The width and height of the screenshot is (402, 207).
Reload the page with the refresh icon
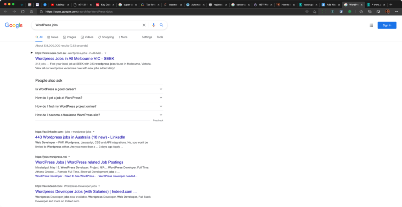coord(23,11)
